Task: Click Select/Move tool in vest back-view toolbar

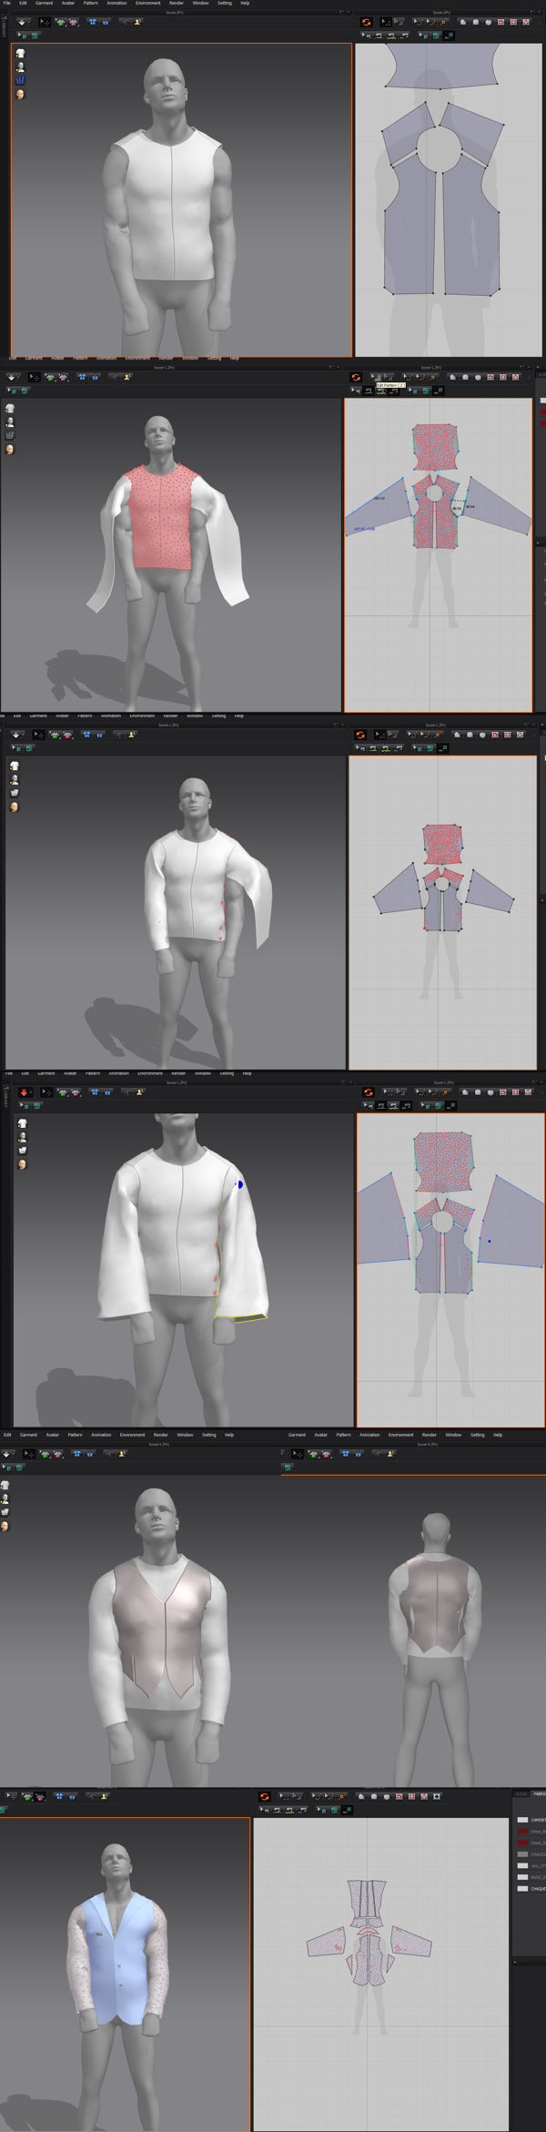Action: [298, 1454]
